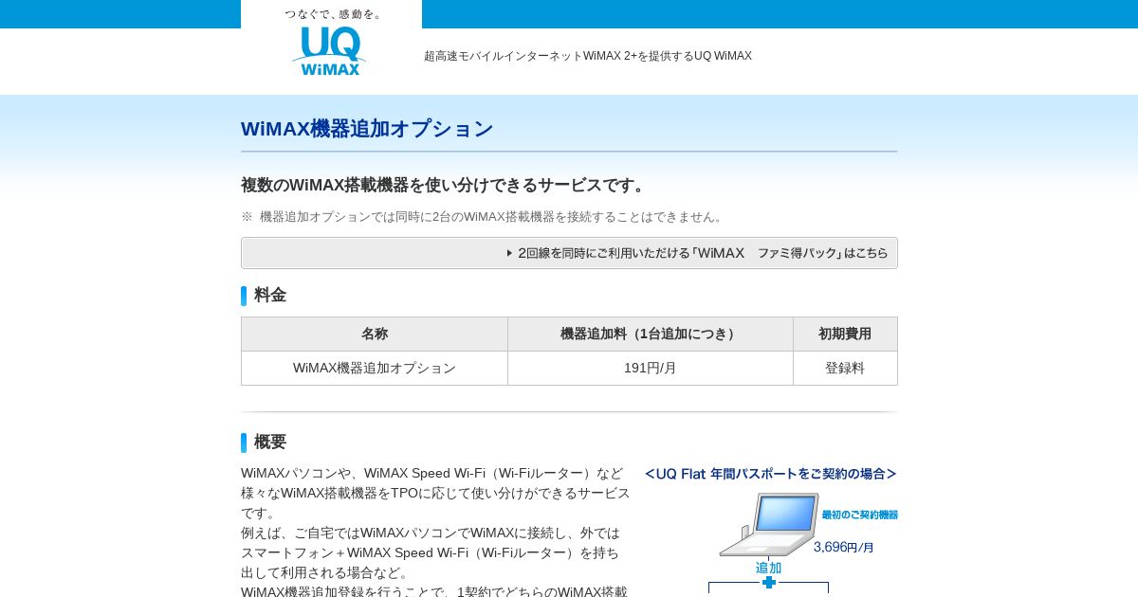Click the 初期費用 table header
This screenshot has width=1138, height=597.
(845, 334)
